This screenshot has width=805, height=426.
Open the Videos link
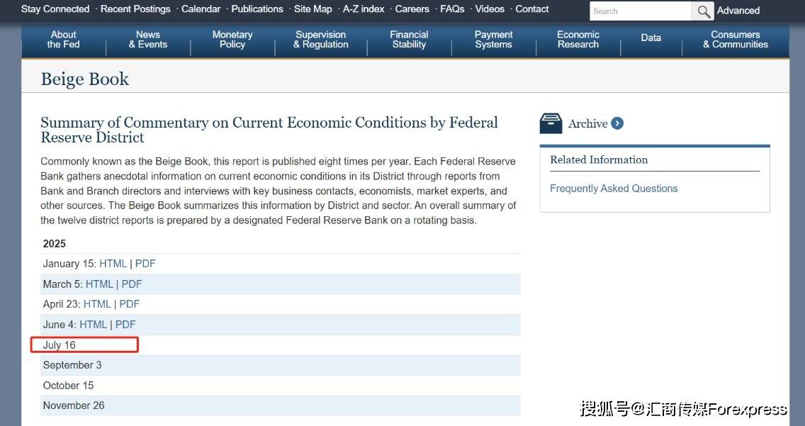tap(489, 9)
